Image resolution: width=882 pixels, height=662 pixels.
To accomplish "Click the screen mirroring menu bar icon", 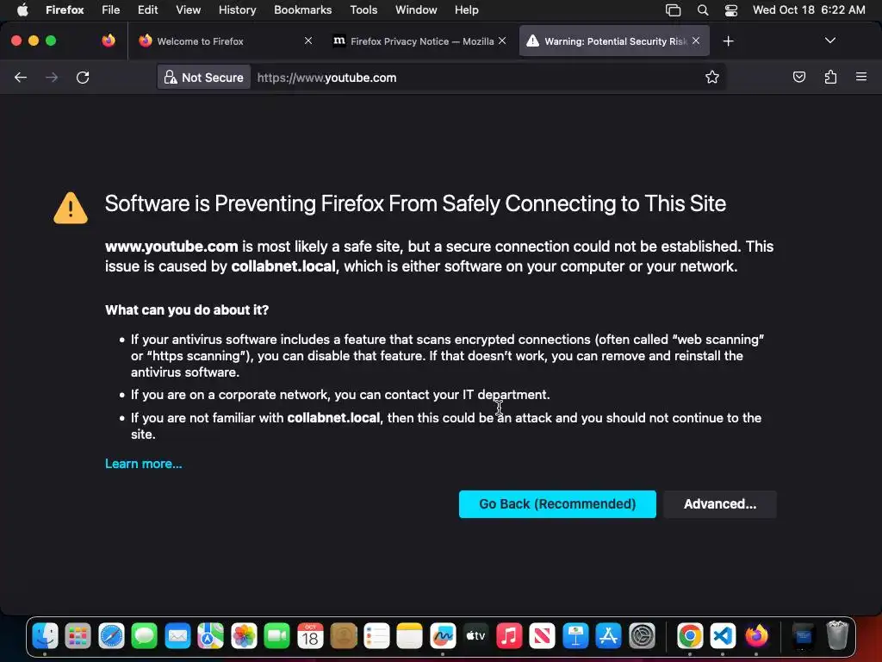I will [x=674, y=9].
